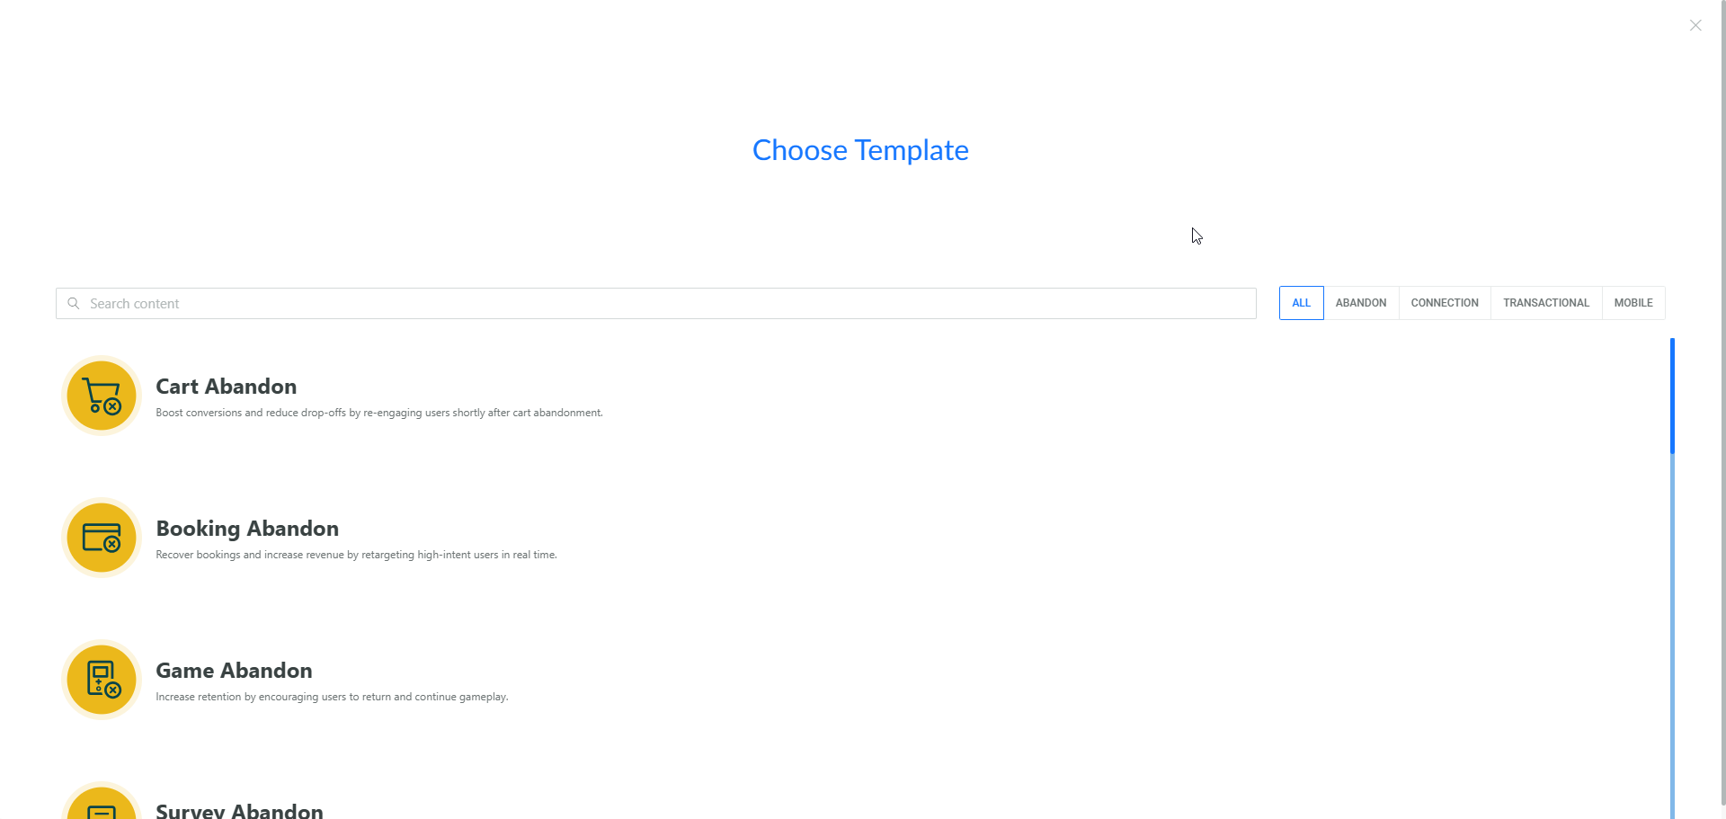Select the ALL filter tab

1301,303
